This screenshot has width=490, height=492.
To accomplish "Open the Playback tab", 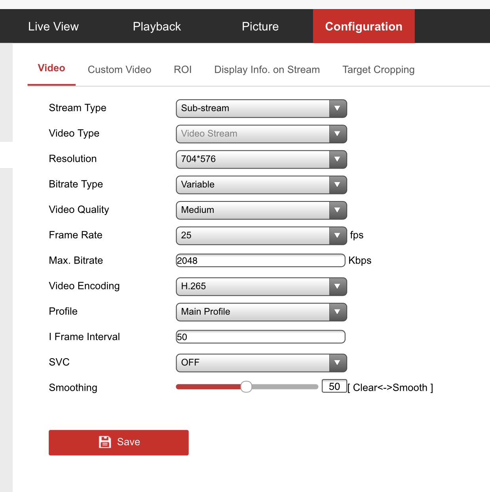I will coord(157,27).
